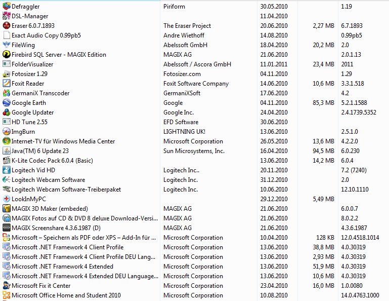Click the Foxit Reader program name
This screenshot has width=389, height=301.
(28, 84)
